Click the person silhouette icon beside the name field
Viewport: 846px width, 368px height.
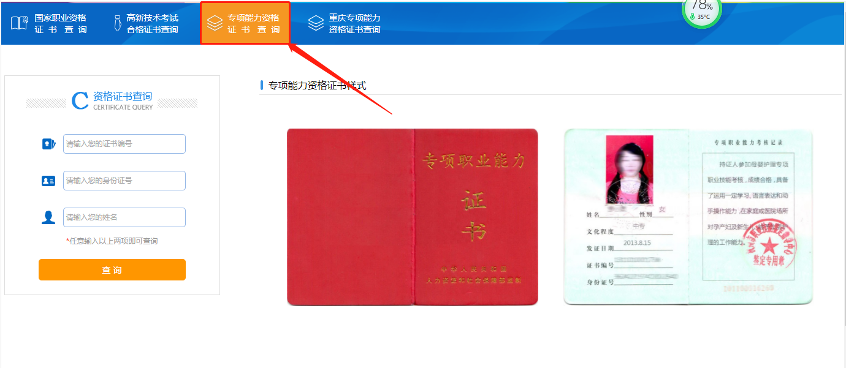[x=48, y=217]
